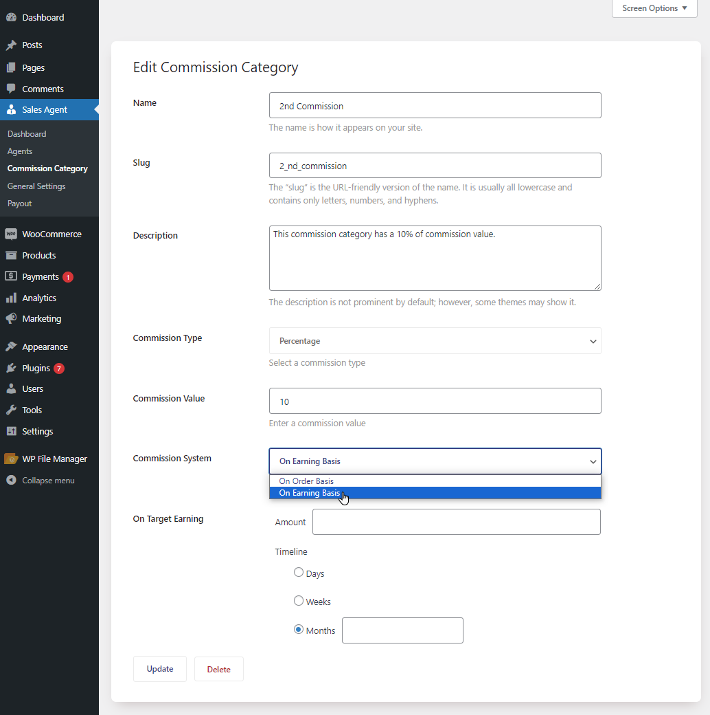
Task: Click the Plugins icon with badge 7
Action: (x=12, y=368)
